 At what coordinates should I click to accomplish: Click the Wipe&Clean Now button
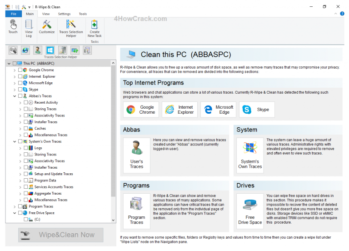pyautogui.click(x=61, y=235)
